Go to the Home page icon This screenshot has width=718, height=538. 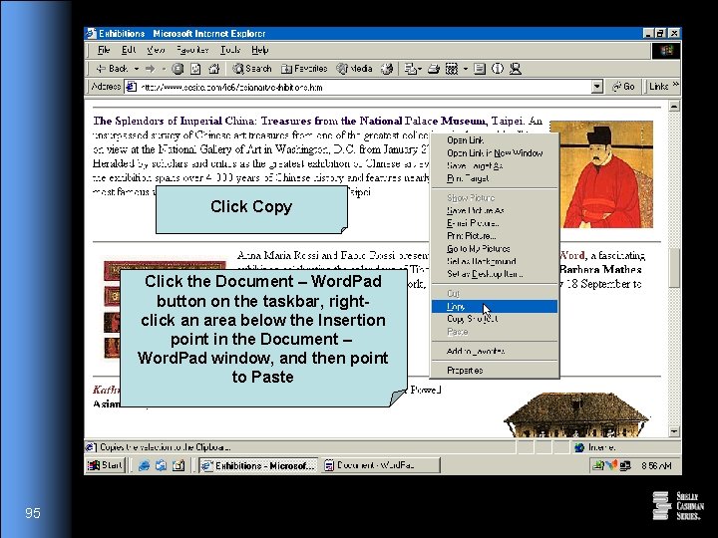coord(213,69)
